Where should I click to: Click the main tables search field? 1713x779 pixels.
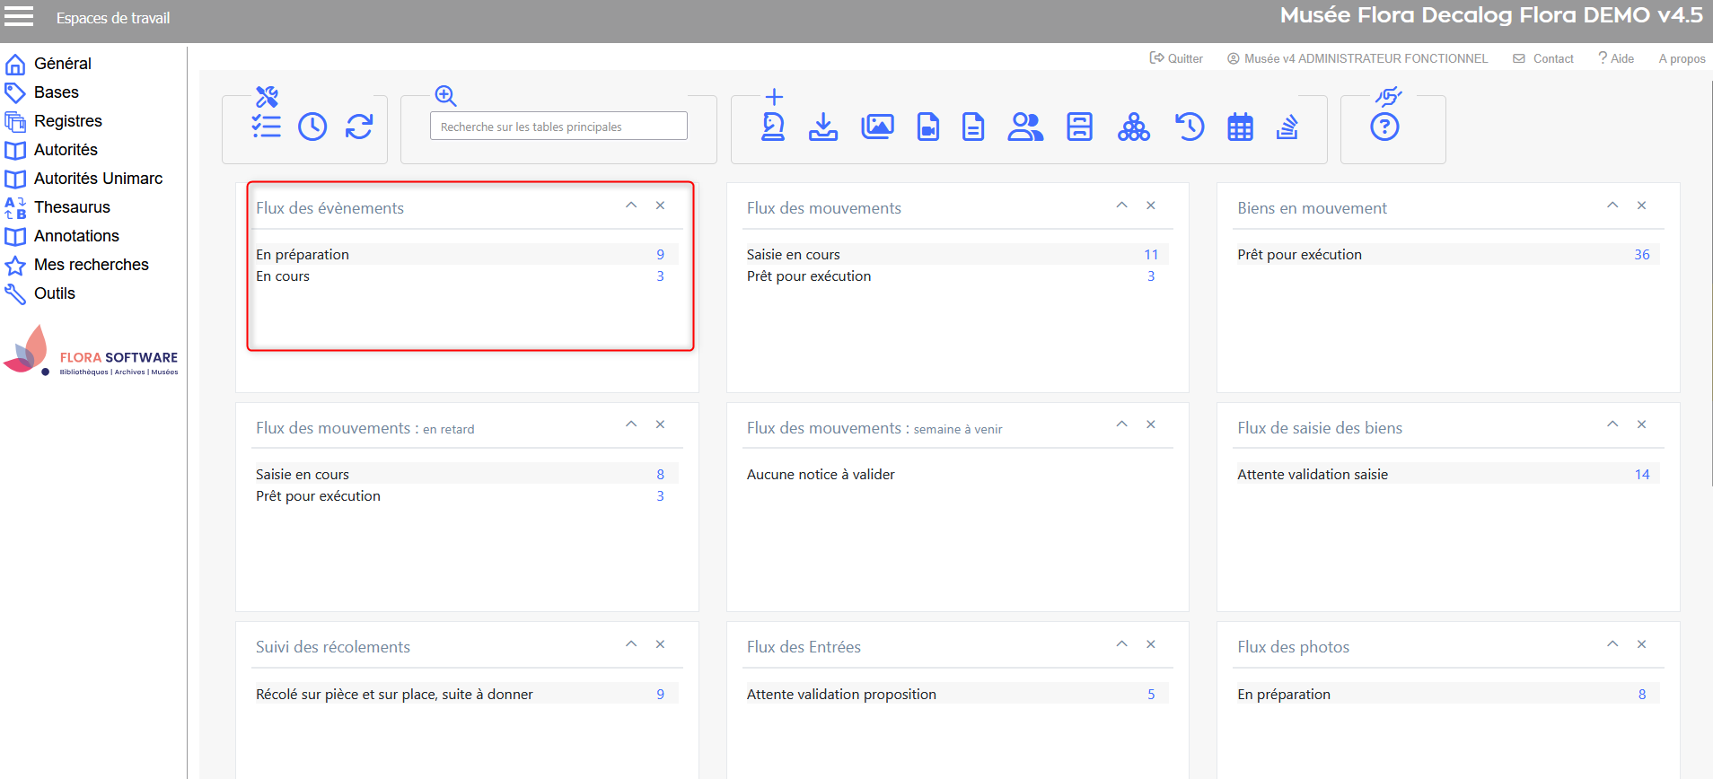point(558,127)
